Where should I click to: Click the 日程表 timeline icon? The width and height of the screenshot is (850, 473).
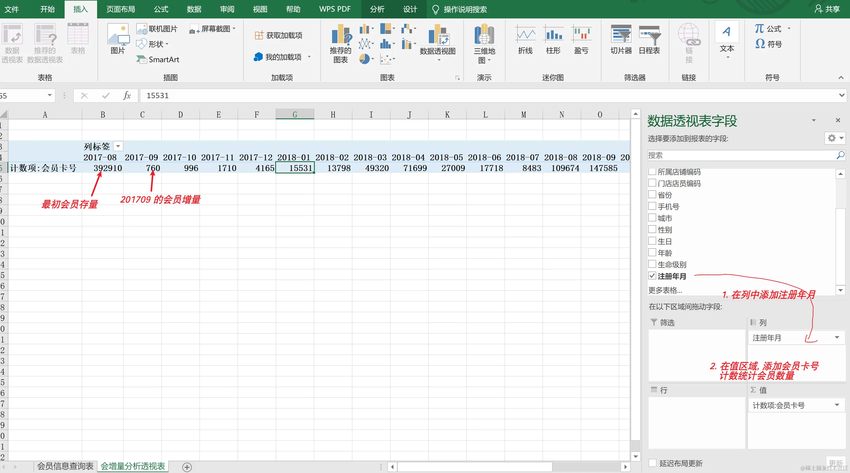pyautogui.click(x=649, y=35)
